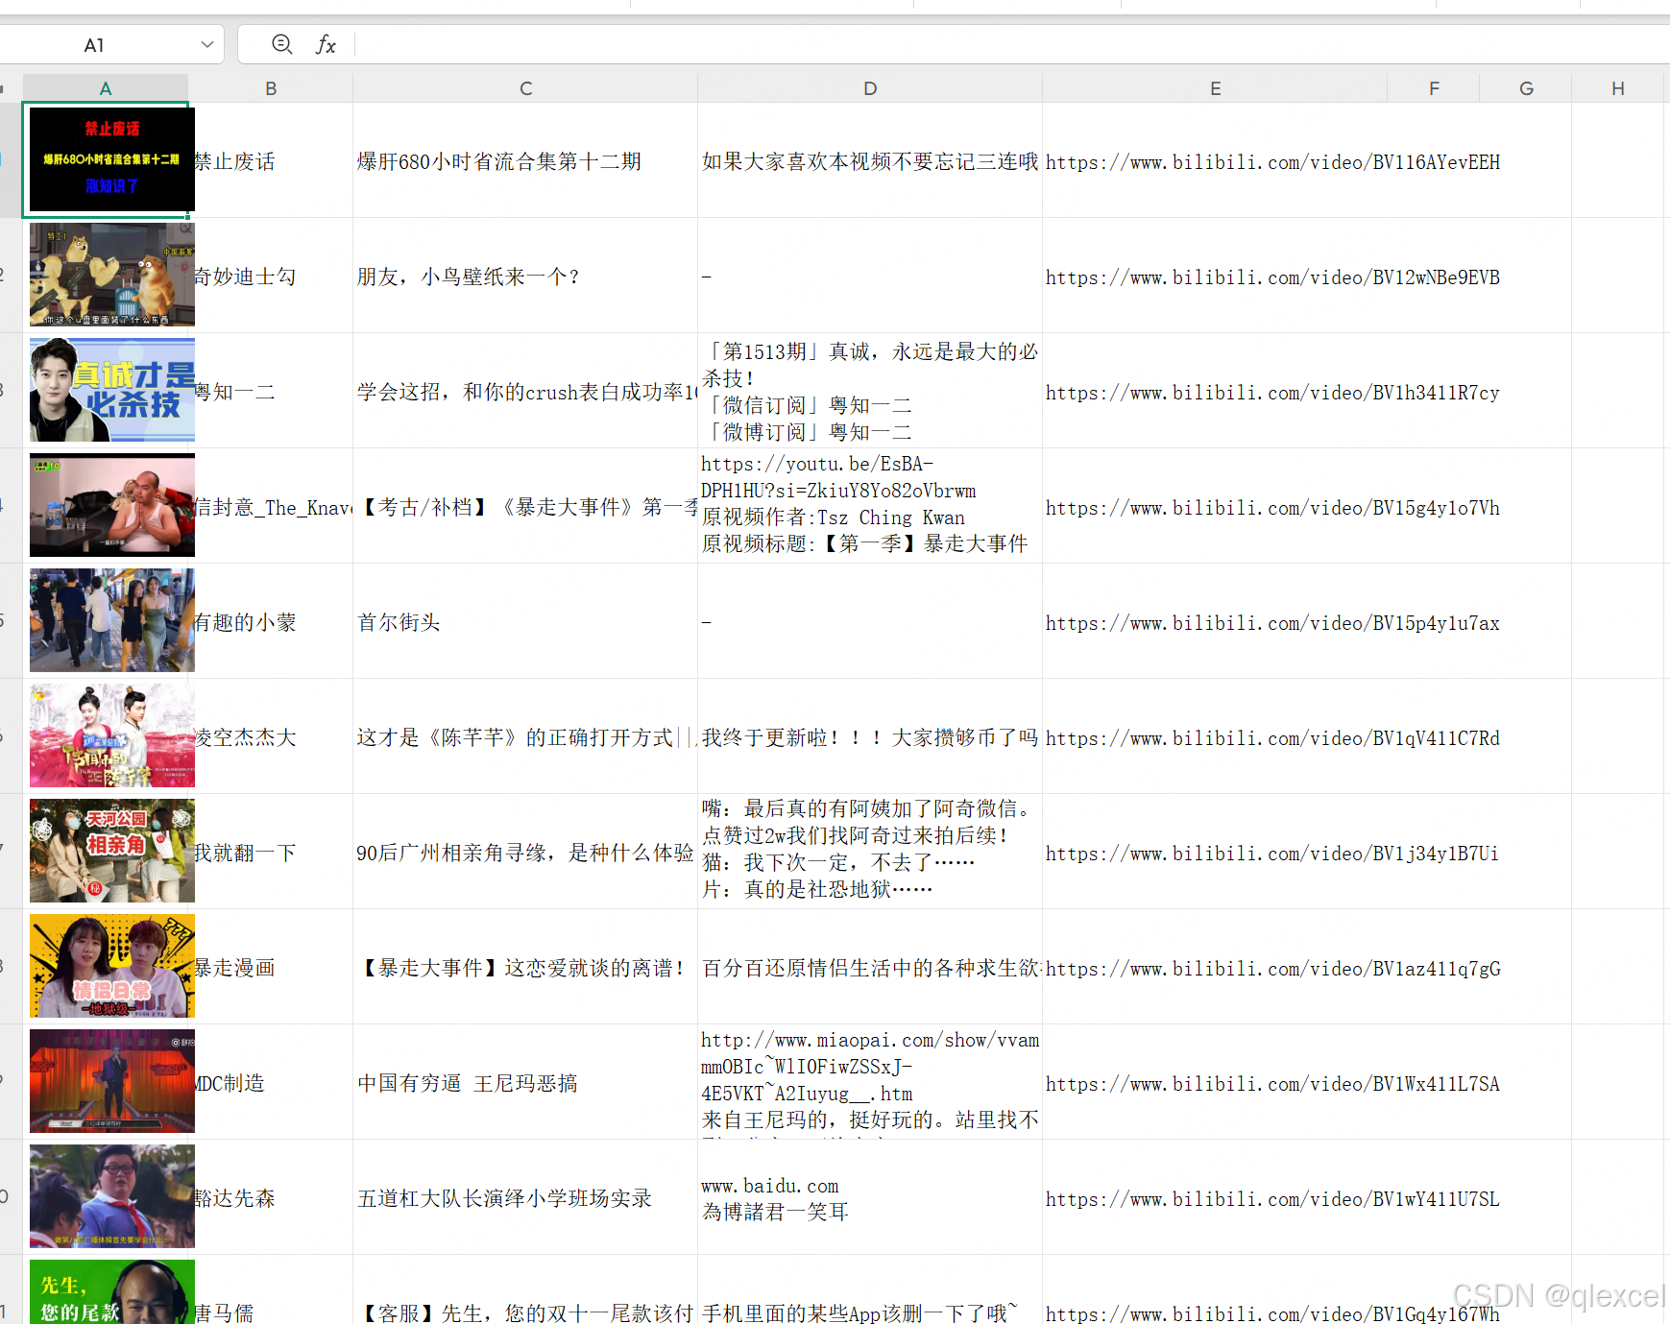Click the green 先生您的尾款 thumbnail
Screen dimensions: 1670x1324
pyautogui.click(x=111, y=1291)
